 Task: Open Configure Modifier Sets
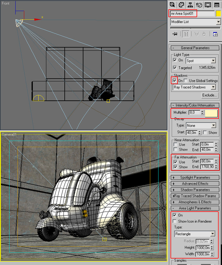click(x=215, y=34)
